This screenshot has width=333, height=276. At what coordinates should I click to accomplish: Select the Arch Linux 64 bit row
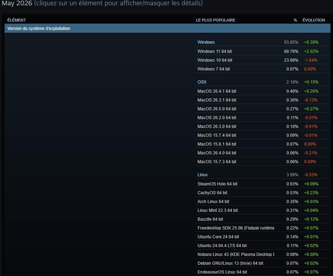click(x=262, y=202)
